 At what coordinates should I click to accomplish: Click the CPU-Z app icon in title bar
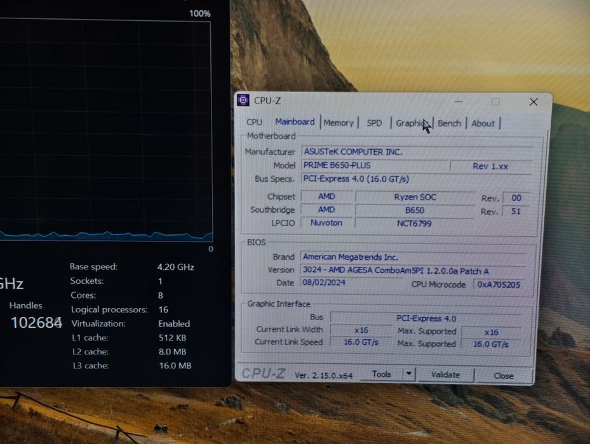243,100
